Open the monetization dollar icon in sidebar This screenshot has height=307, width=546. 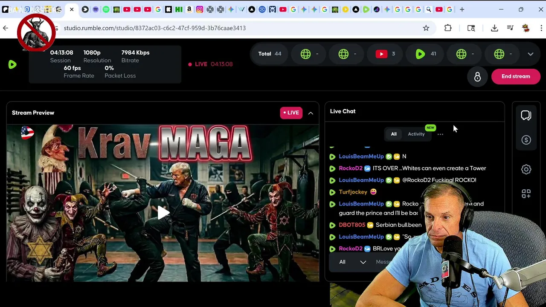click(x=526, y=140)
